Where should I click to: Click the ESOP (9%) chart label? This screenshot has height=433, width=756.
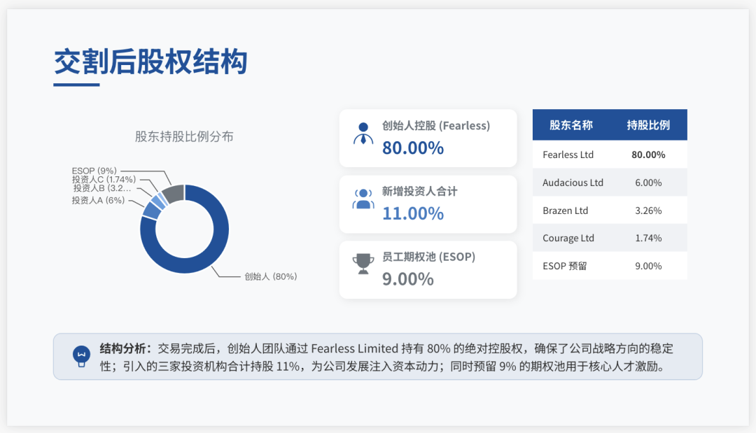[x=94, y=171]
